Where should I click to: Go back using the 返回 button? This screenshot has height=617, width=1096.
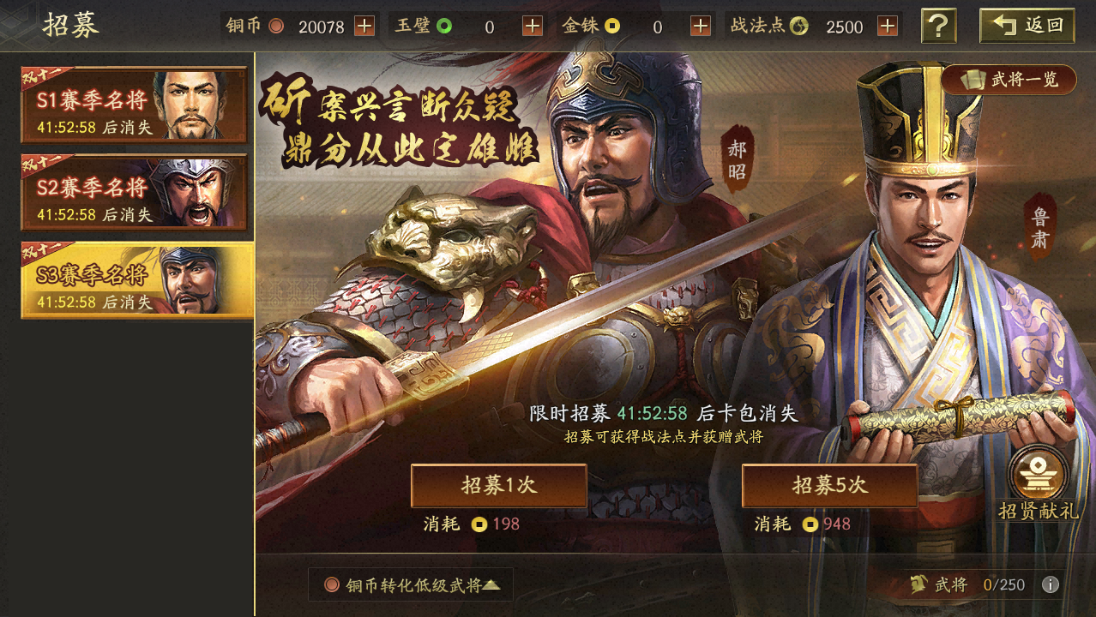[1027, 26]
